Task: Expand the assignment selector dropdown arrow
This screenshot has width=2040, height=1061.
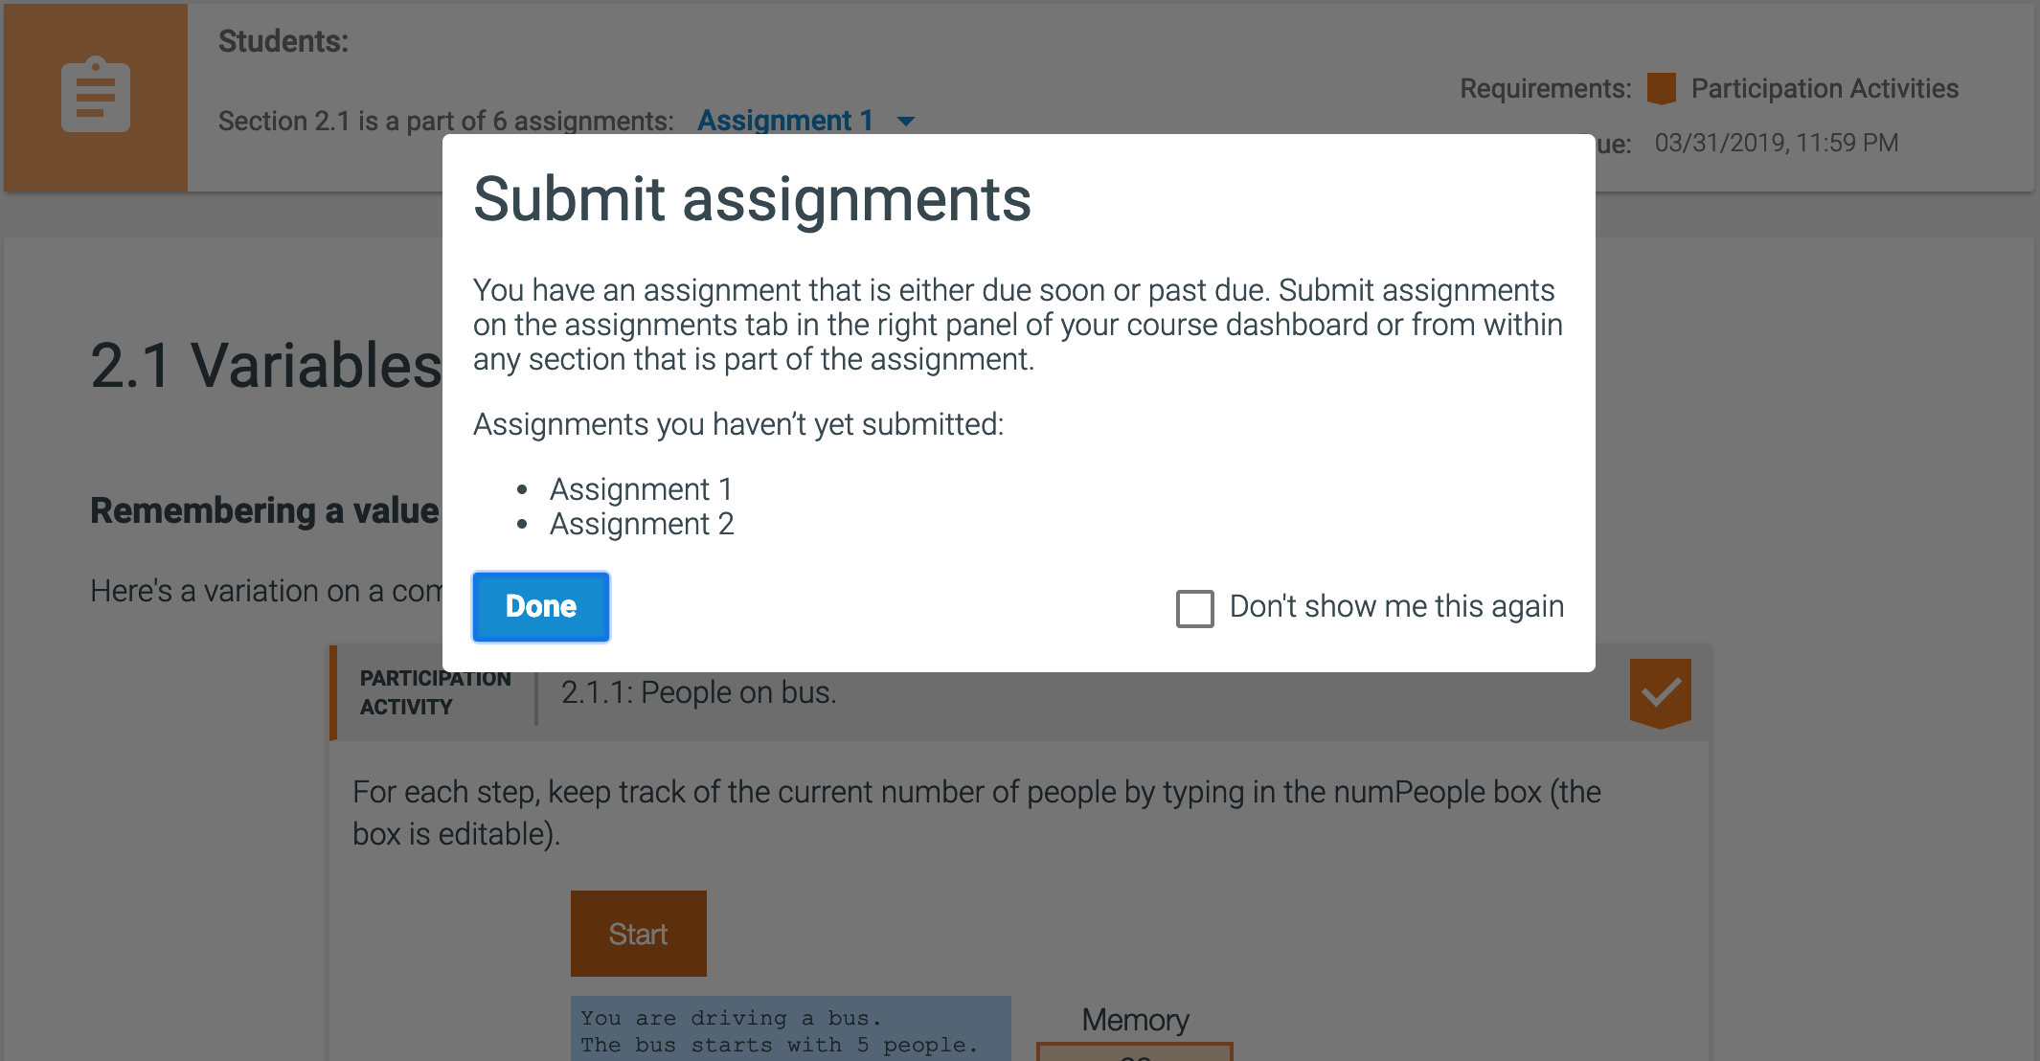Action: 905,122
